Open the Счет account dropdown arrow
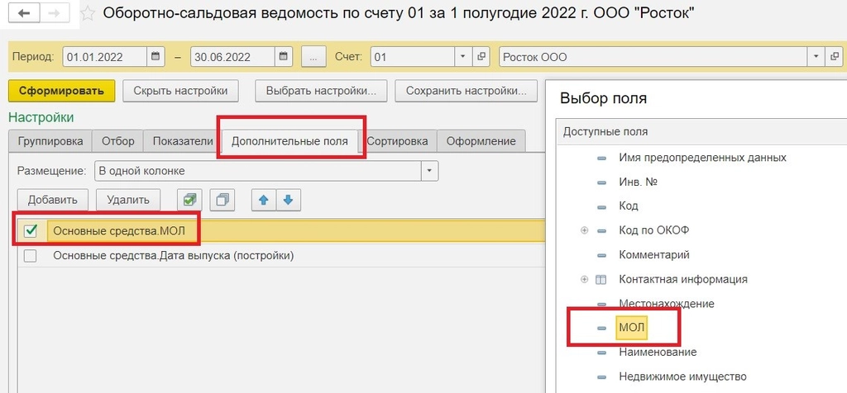Image resolution: width=847 pixels, height=393 pixels. click(462, 57)
